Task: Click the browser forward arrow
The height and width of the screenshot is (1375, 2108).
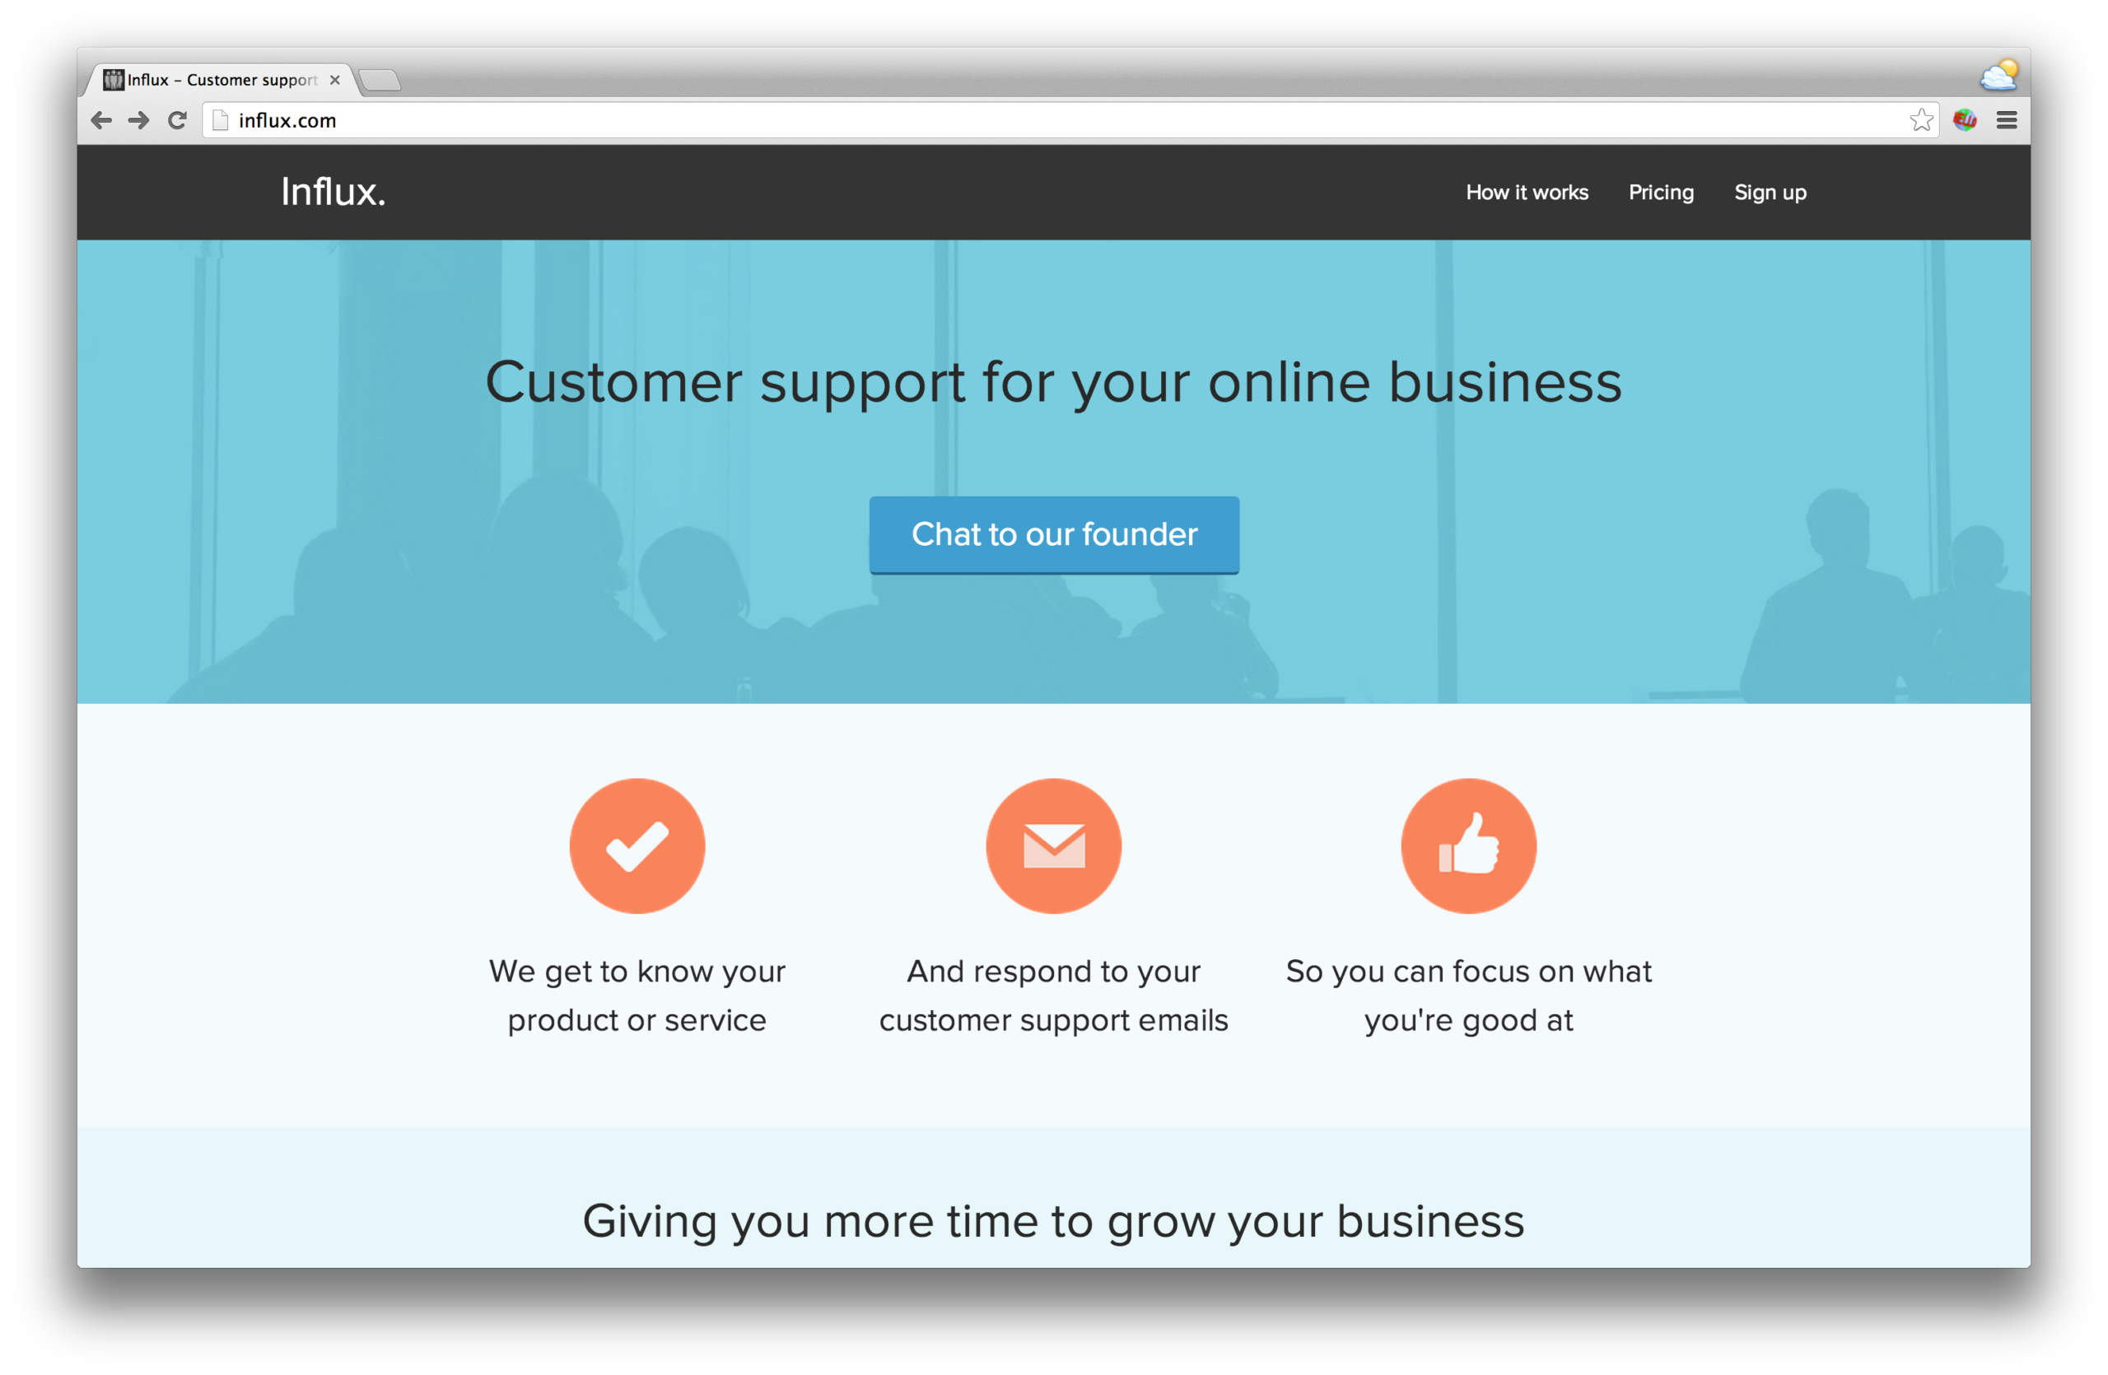Action: pos(139,120)
